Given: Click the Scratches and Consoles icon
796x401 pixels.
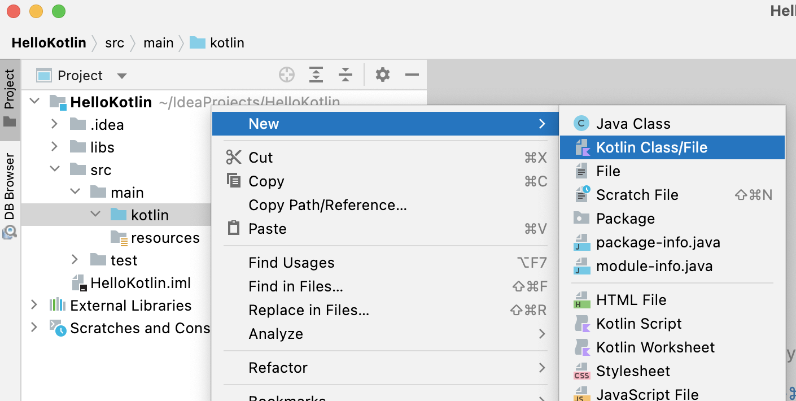Looking at the screenshot, I should coord(58,328).
